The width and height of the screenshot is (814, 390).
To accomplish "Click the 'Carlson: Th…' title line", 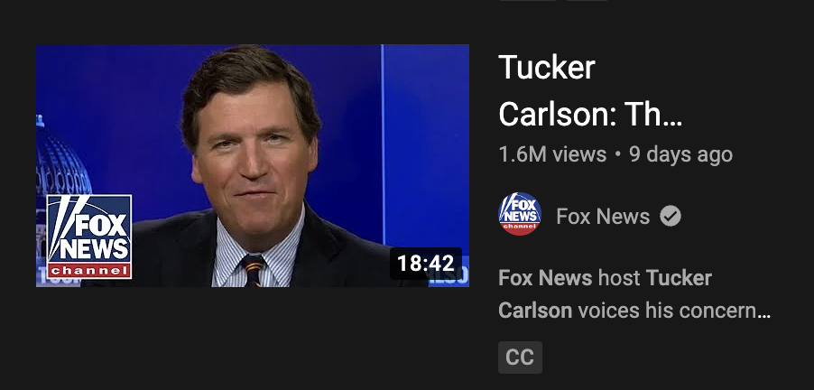I will click(x=590, y=115).
